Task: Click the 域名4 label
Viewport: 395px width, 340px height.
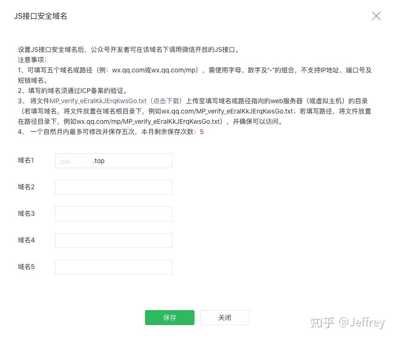Action: (x=26, y=240)
